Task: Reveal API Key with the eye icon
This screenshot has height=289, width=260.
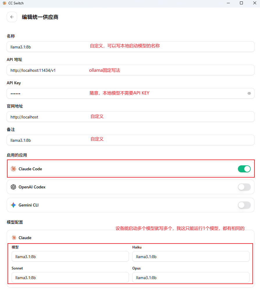Action: [249, 93]
